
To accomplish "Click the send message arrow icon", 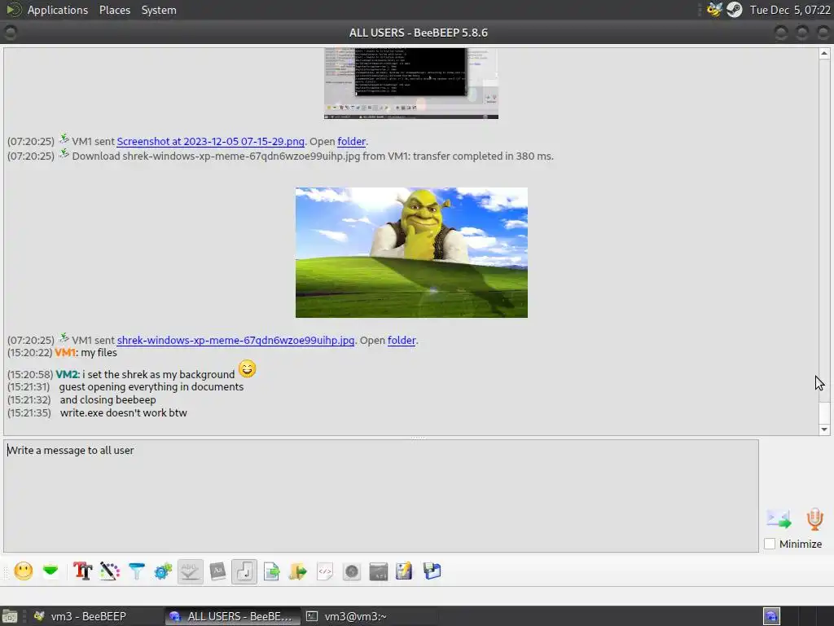I will pyautogui.click(x=779, y=519).
